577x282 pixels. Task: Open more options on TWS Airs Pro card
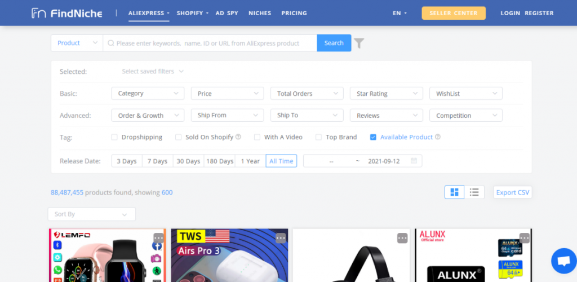(281, 238)
